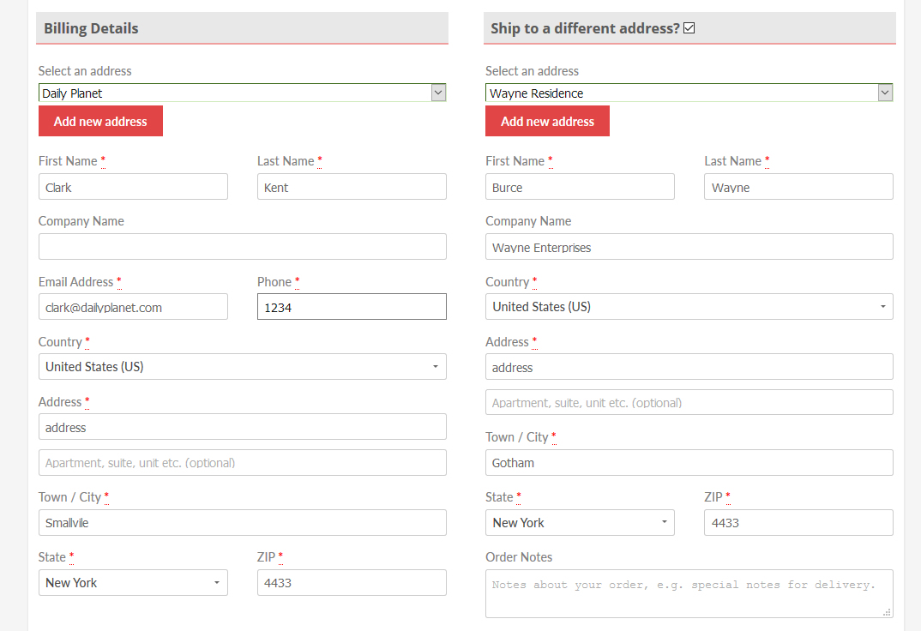The image size is (921, 631).
Task: Click the billing Last Name field containing Kent
Action: click(352, 187)
